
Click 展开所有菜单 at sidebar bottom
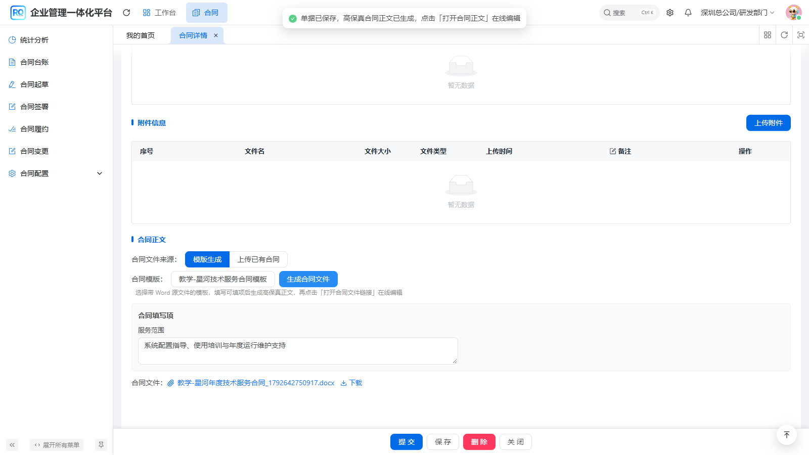(57, 445)
